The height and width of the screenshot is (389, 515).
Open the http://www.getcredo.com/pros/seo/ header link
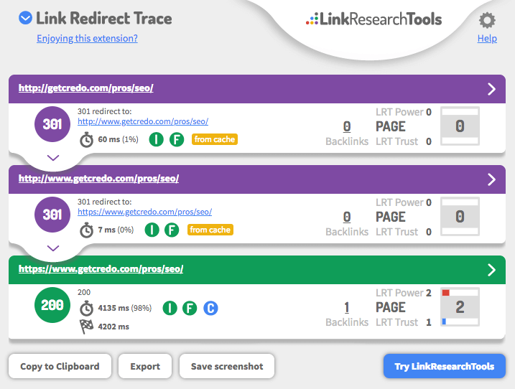(98, 179)
